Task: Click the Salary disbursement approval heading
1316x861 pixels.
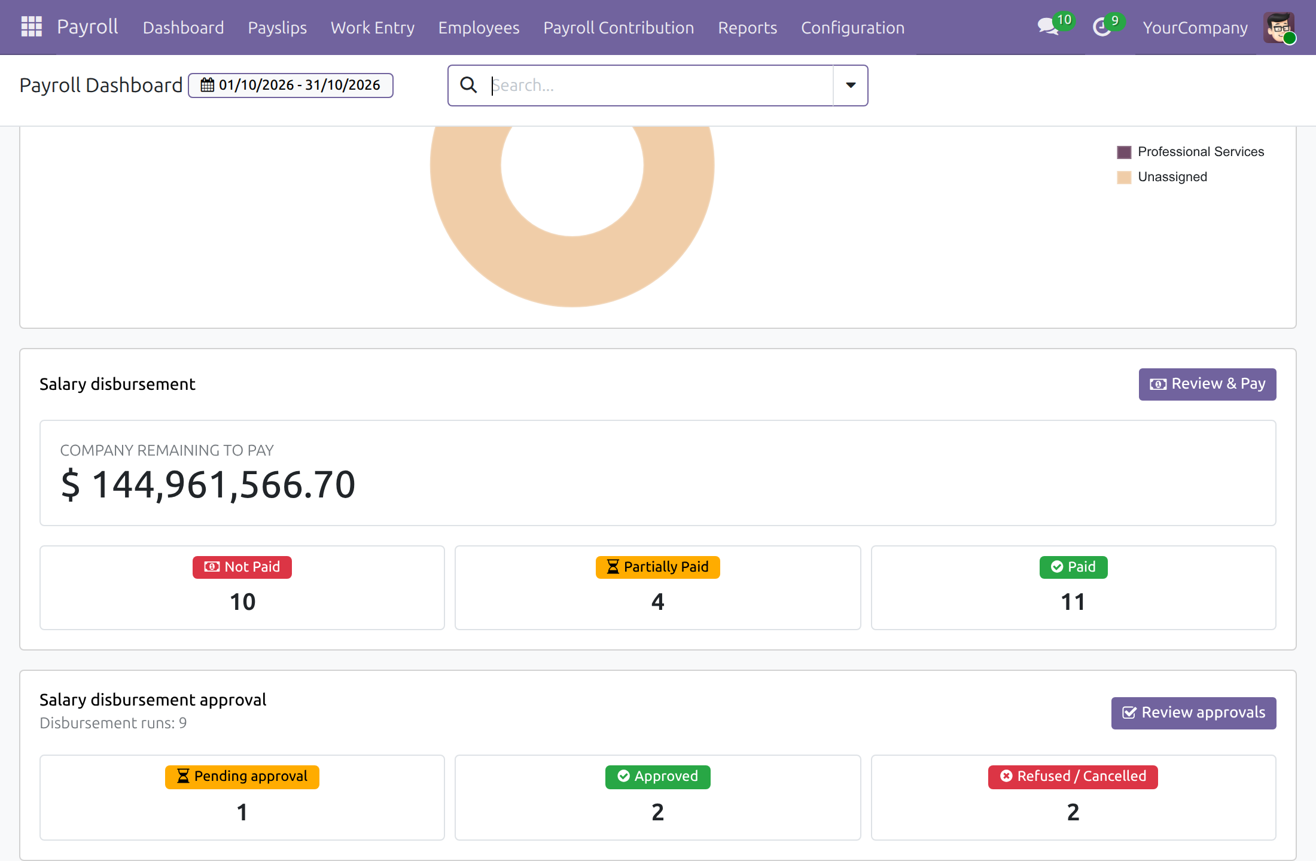Action: (x=153, y=700)
